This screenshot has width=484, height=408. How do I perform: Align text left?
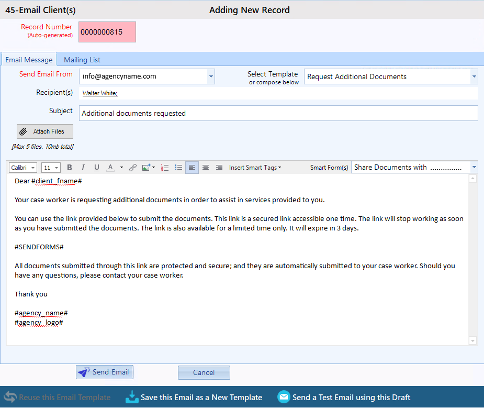[192, 168]
